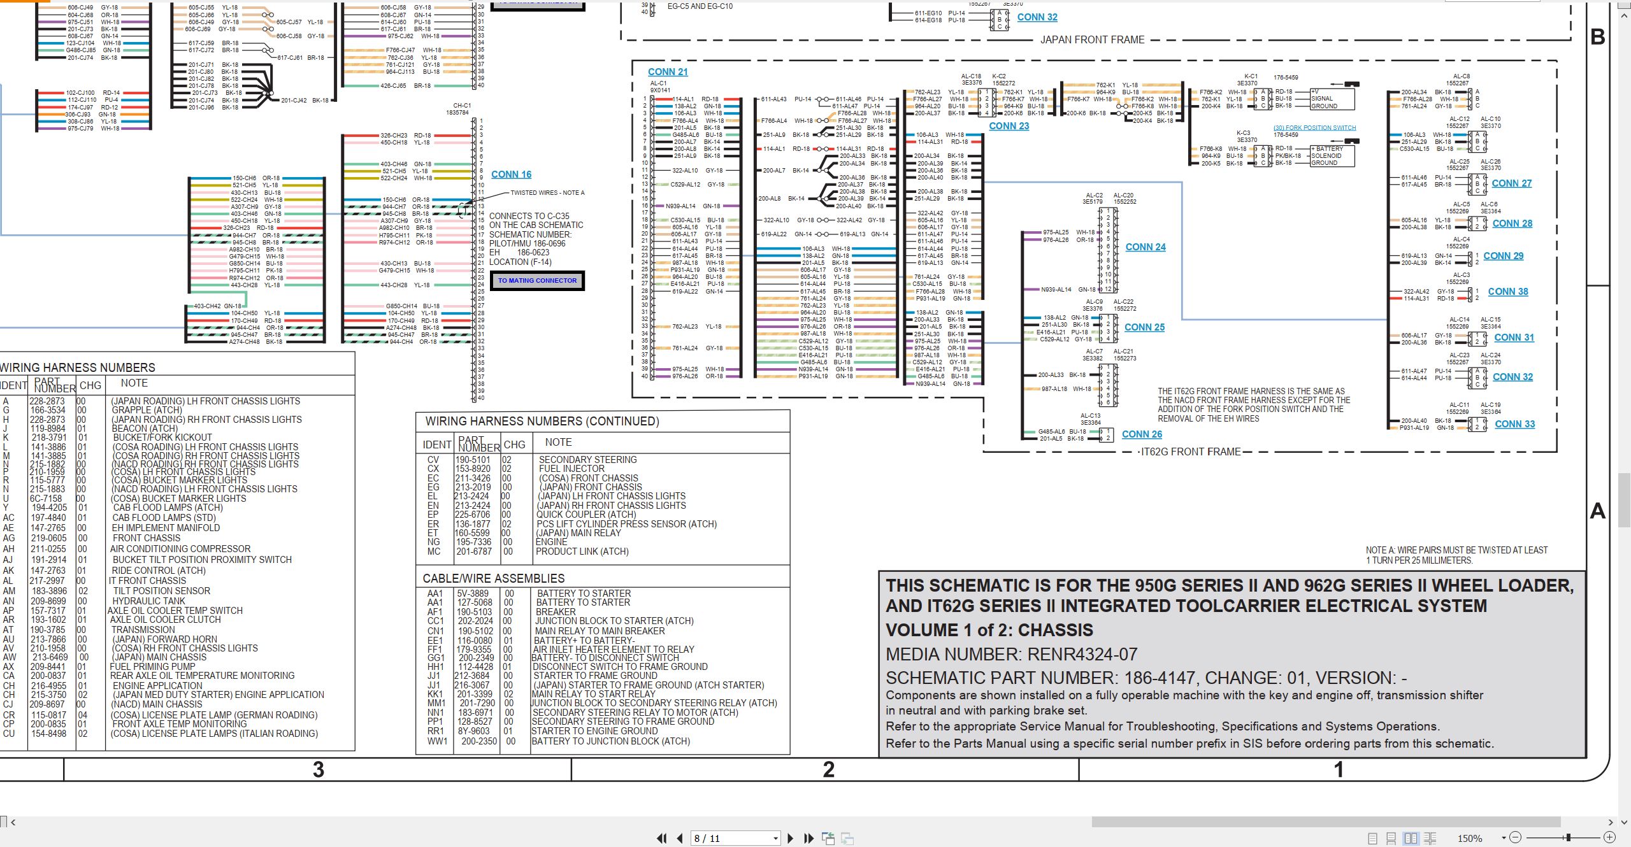Viewport: 1631px width, 847px height.
Task: Click the horizontal scrollbar left arrow
Action: point(13,822)
